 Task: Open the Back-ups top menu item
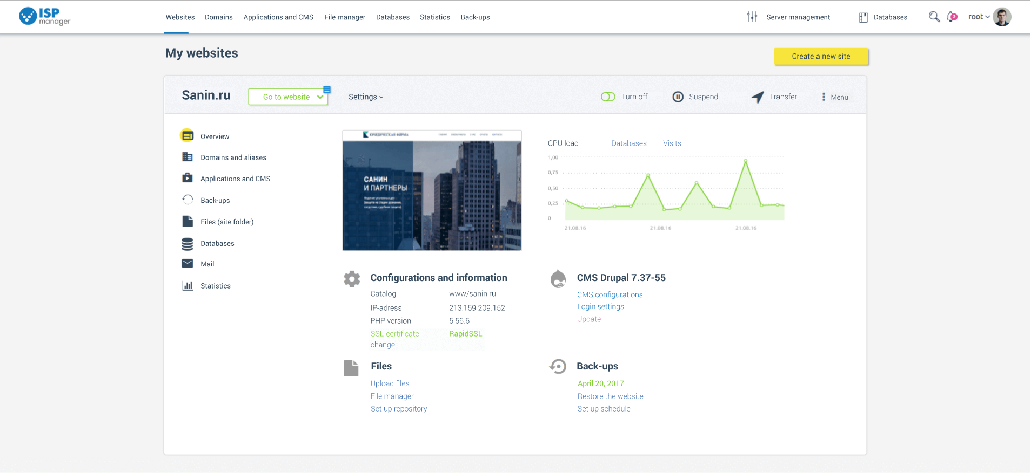pyautogui.click(x=476, y=17)
